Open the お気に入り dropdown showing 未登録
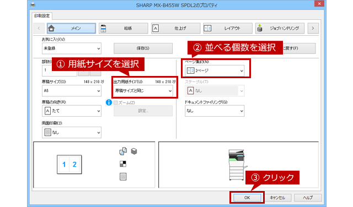 (72, 48)
